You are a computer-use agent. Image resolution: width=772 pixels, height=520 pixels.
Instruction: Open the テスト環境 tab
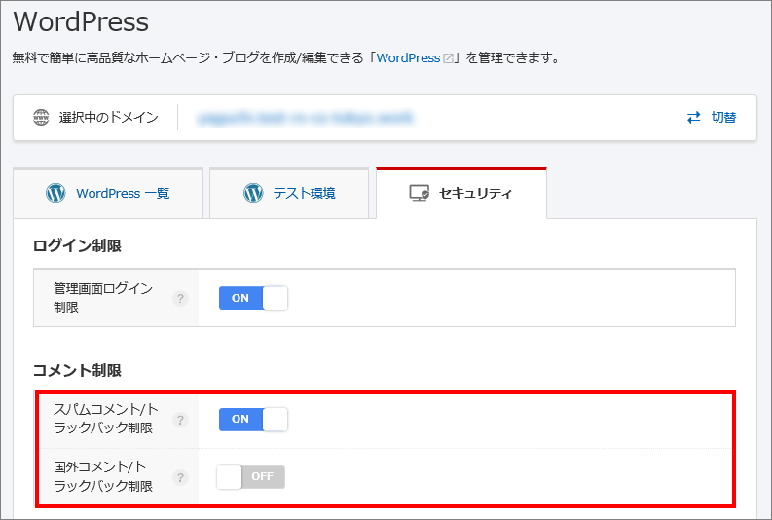(x=289, y=193)
